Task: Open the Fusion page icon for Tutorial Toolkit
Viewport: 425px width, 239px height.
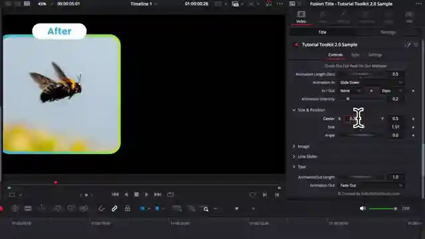Action: 408,44
